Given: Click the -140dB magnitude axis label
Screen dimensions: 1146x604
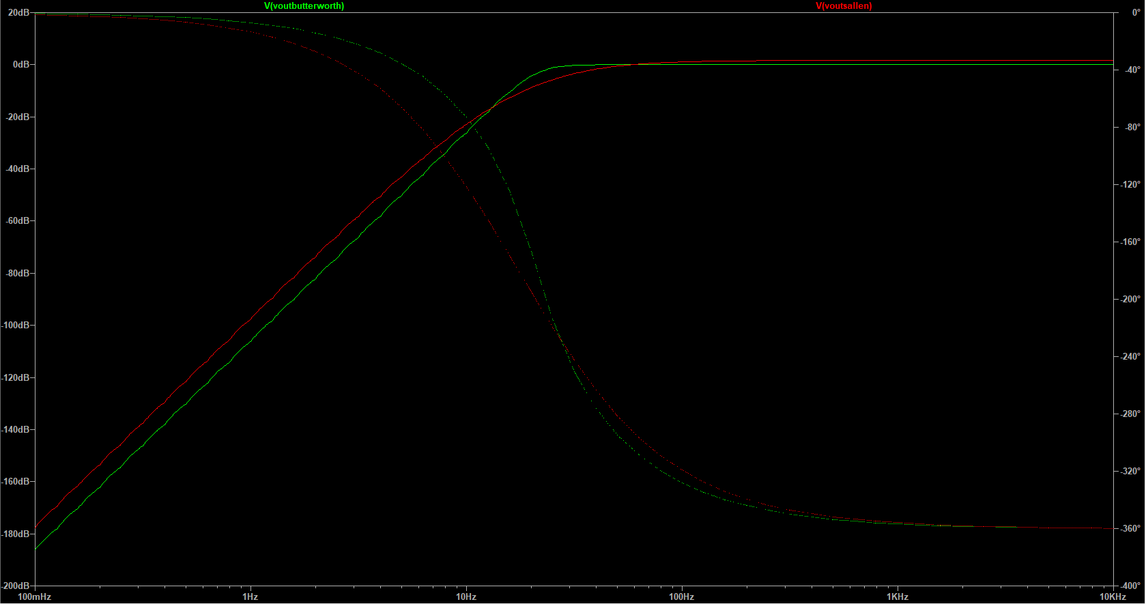Looking at the screenshot, I should pyautogui.click(x=16, y=429).
